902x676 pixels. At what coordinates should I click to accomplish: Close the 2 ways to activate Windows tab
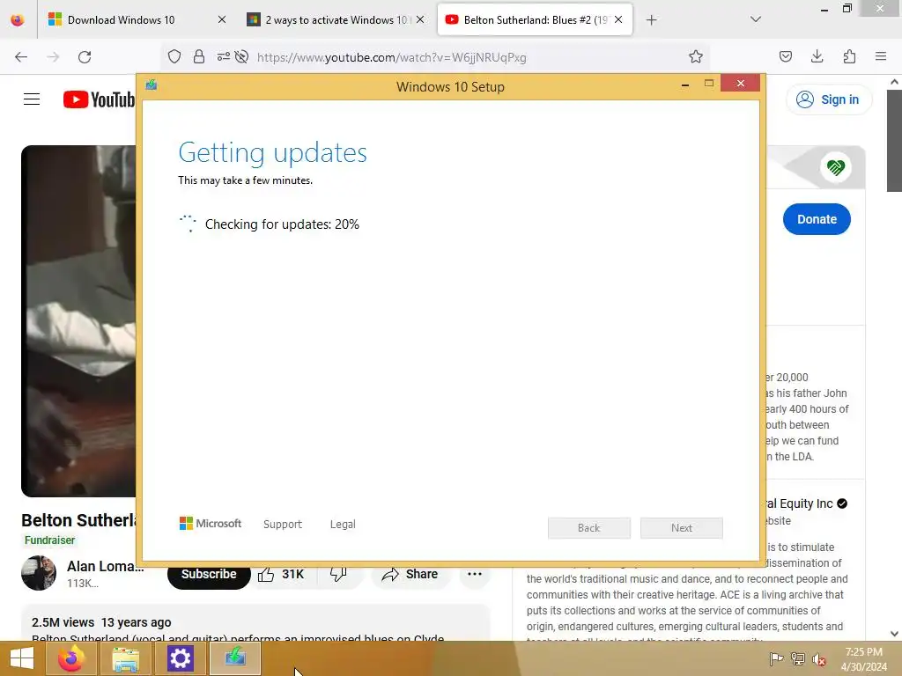[420, 19]
